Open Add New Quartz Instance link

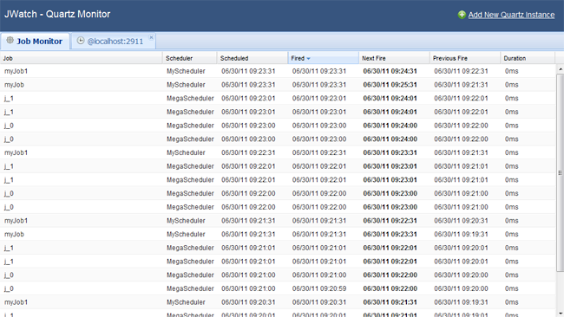click(x=511, y=15)
